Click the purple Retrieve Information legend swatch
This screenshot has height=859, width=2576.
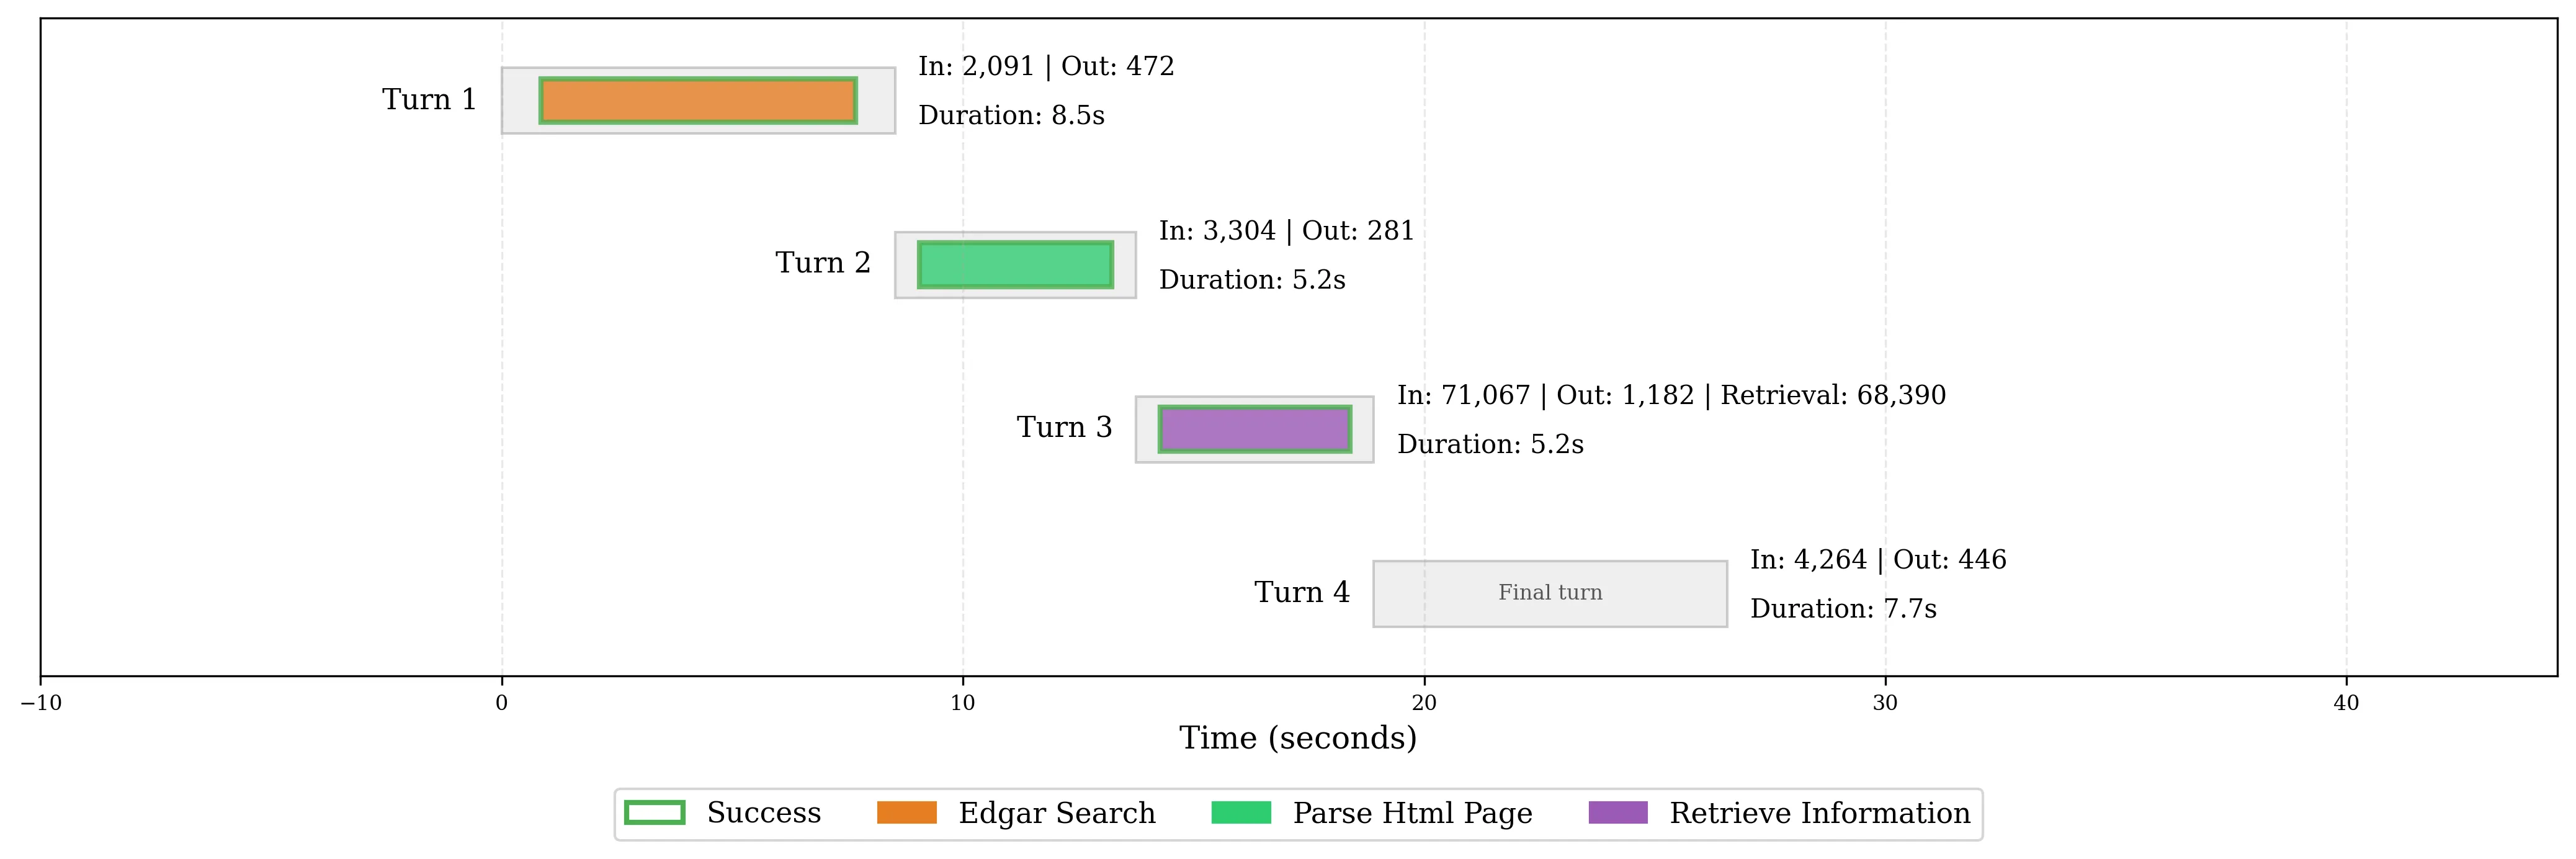click(x=1617, y=813)
